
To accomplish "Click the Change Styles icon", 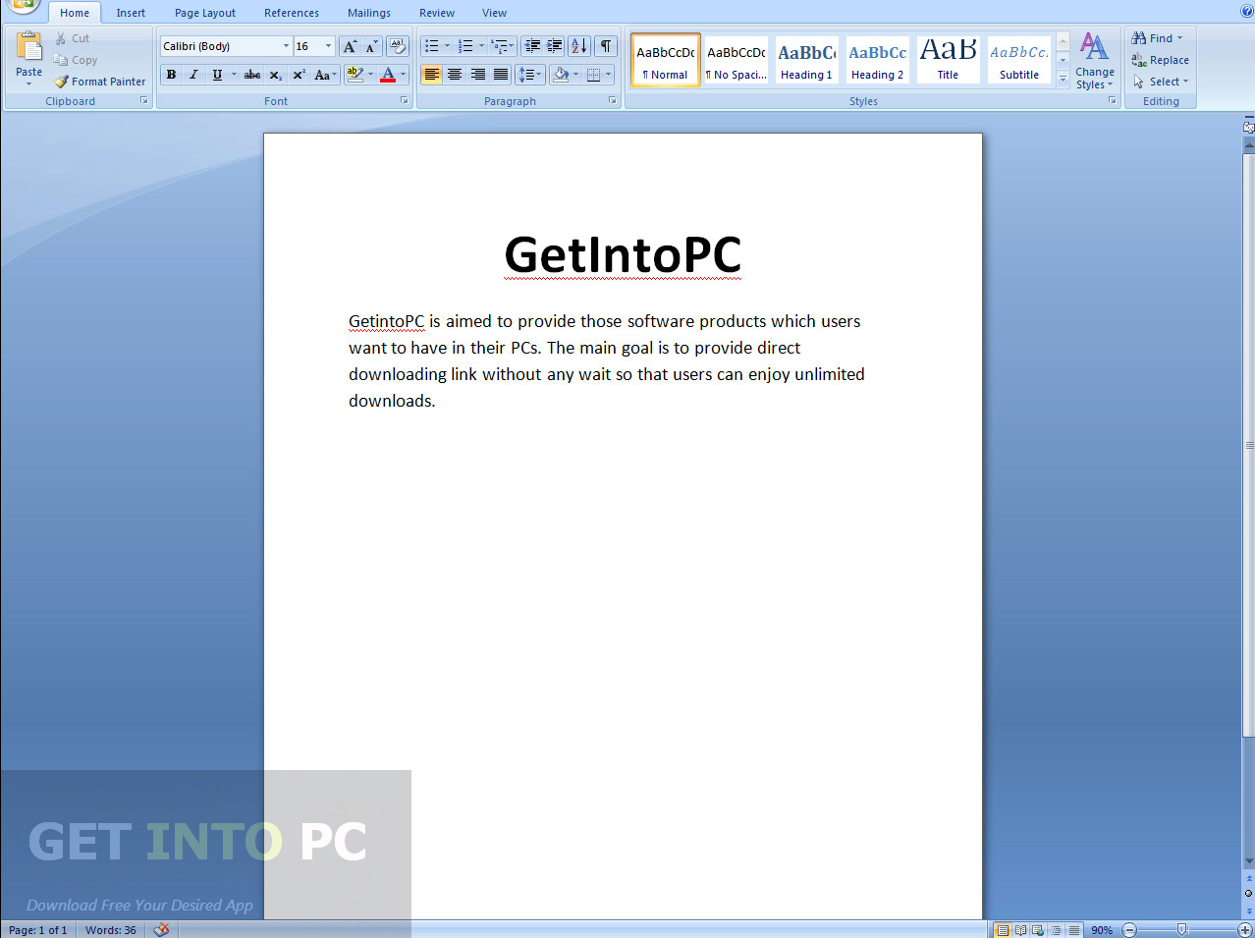I will pyautogui.click(x=1094, y=47).
